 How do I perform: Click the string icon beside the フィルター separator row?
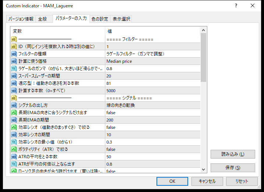(x=14, y=39)
